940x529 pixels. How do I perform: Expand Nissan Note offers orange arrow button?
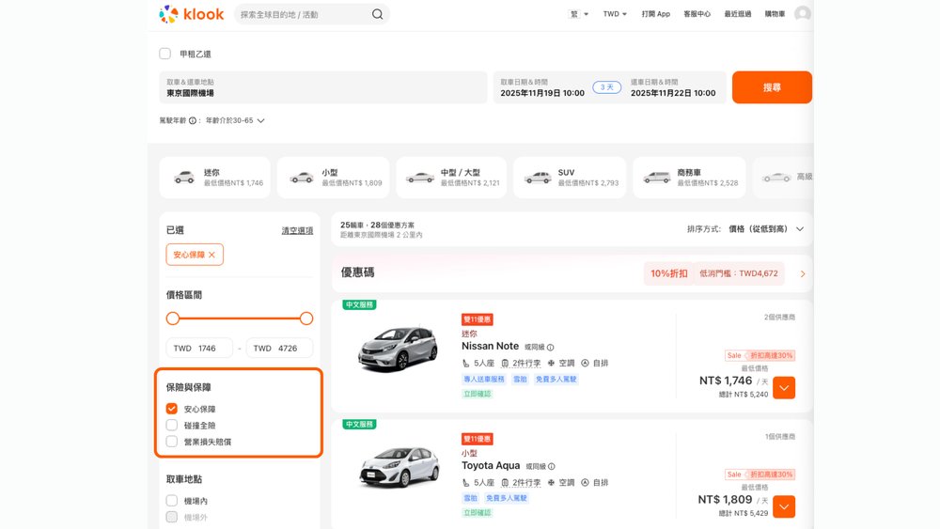click(784, 388)
